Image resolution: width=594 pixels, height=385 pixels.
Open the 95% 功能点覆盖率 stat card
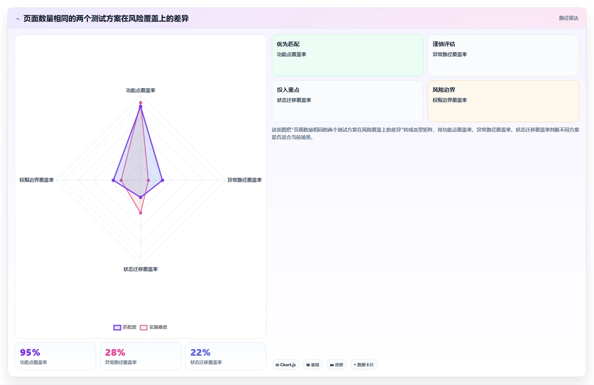tap(55, 356)
